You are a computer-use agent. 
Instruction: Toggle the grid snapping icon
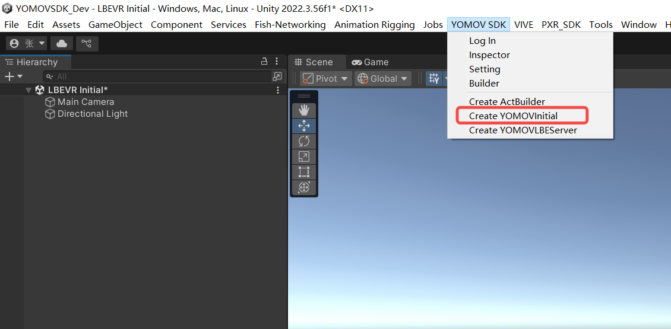pos(434,79)
